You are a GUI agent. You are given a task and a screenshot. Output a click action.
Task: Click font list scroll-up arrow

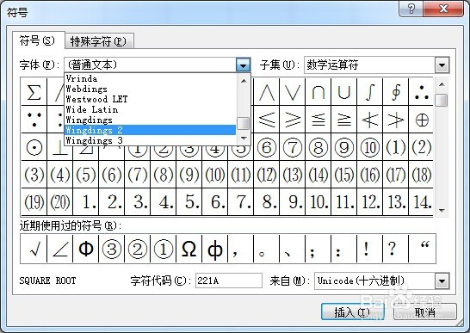(244, 80)
